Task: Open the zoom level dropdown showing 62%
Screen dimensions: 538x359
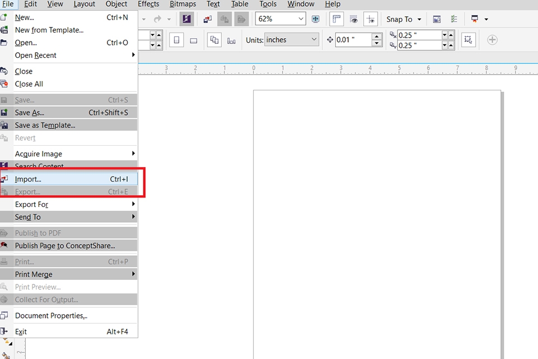Action: click(280, 19)
